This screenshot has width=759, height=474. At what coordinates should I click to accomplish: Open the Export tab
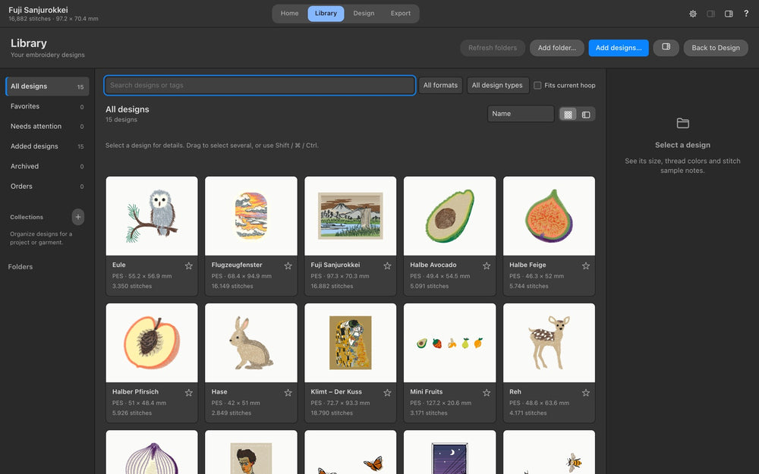point(400,14)
